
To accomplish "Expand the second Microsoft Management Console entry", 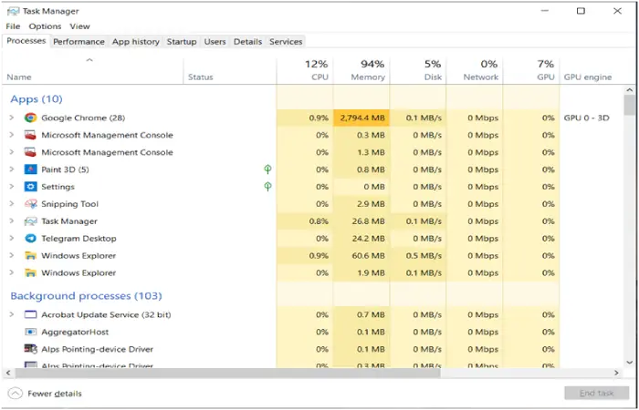I will click(x=12, y=152).
